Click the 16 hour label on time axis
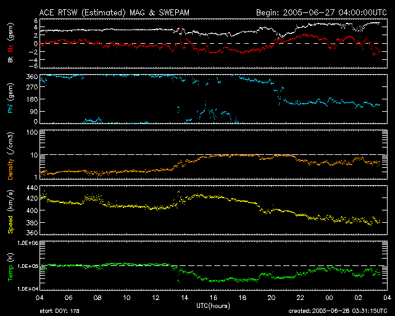Viewport: 395px width, 316px height. pos(214,298)
